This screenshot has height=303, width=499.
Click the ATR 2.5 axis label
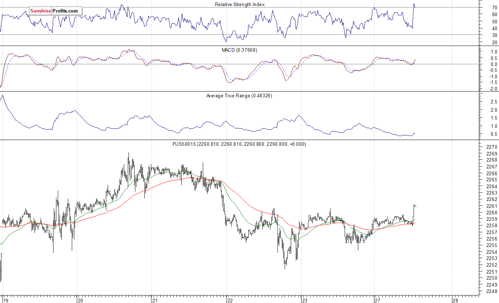pos(494,102)
